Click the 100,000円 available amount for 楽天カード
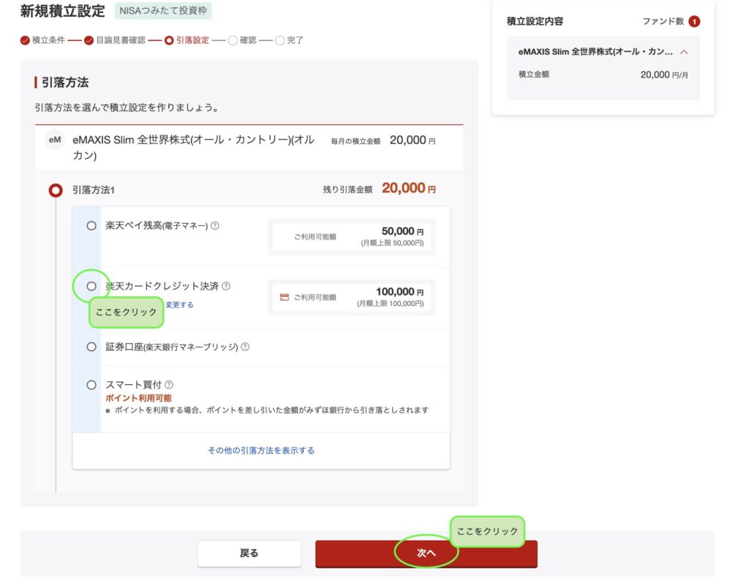Screen dimensions: 749x578 click(399, 292)
